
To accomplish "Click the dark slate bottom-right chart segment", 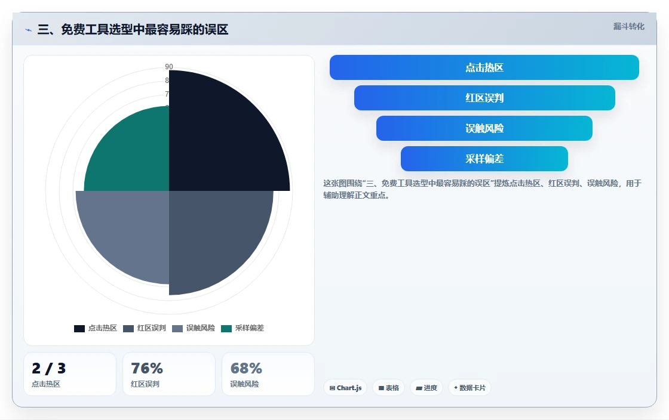I will (213, 236).
